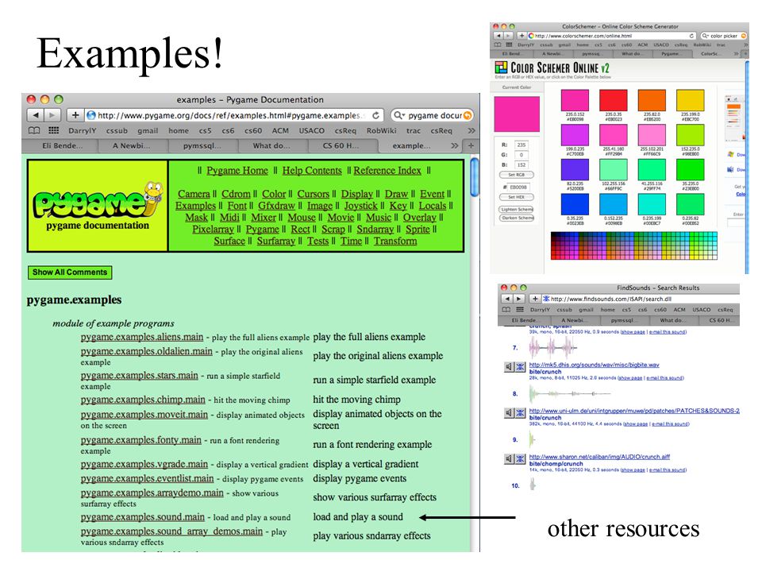Click the Color Schemer Online logo icon
The width and height of the screenshot is (762, 572).
point(501,68)
